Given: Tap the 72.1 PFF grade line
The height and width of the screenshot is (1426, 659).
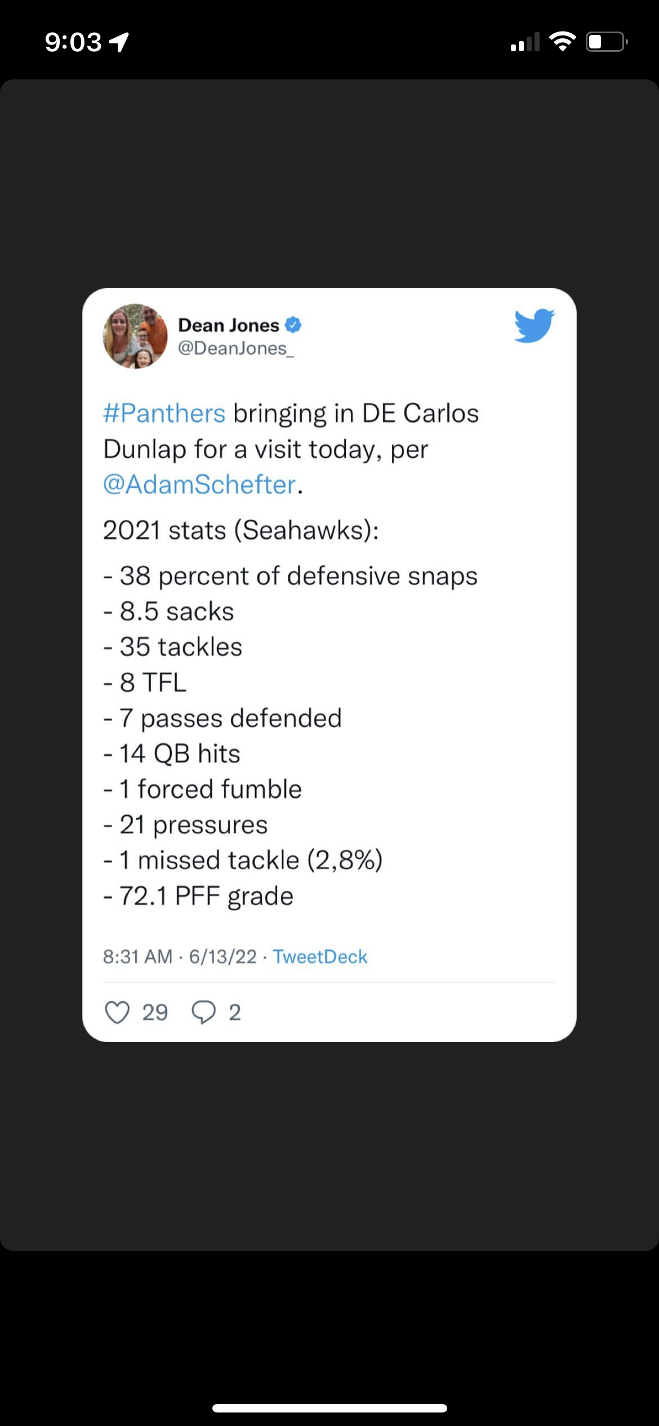Looking at the screenshot, I should (199, 895).
